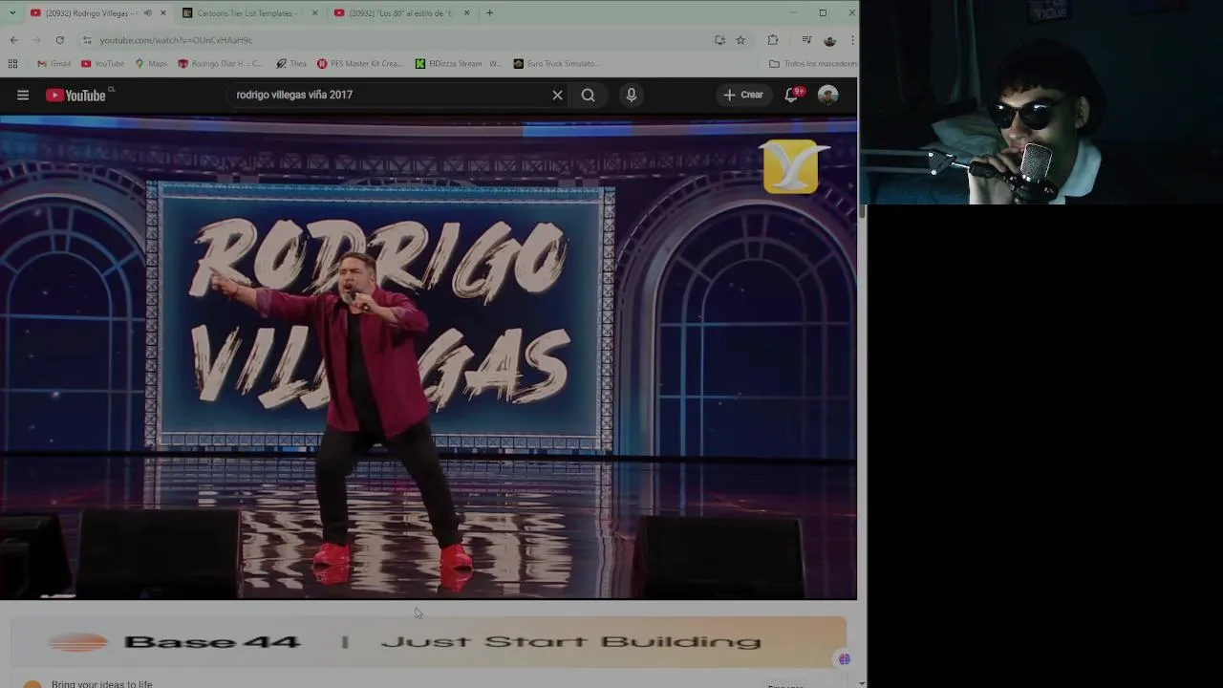
Task: Clear the YouTube search query with X
Action: click(x=558, y=95)
